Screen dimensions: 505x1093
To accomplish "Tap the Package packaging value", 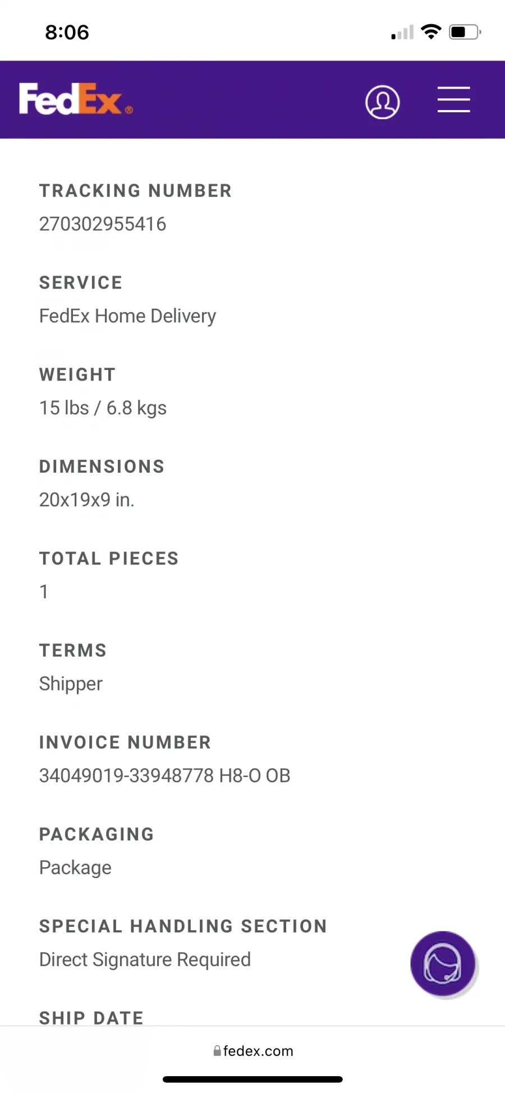I will (76, 868).
